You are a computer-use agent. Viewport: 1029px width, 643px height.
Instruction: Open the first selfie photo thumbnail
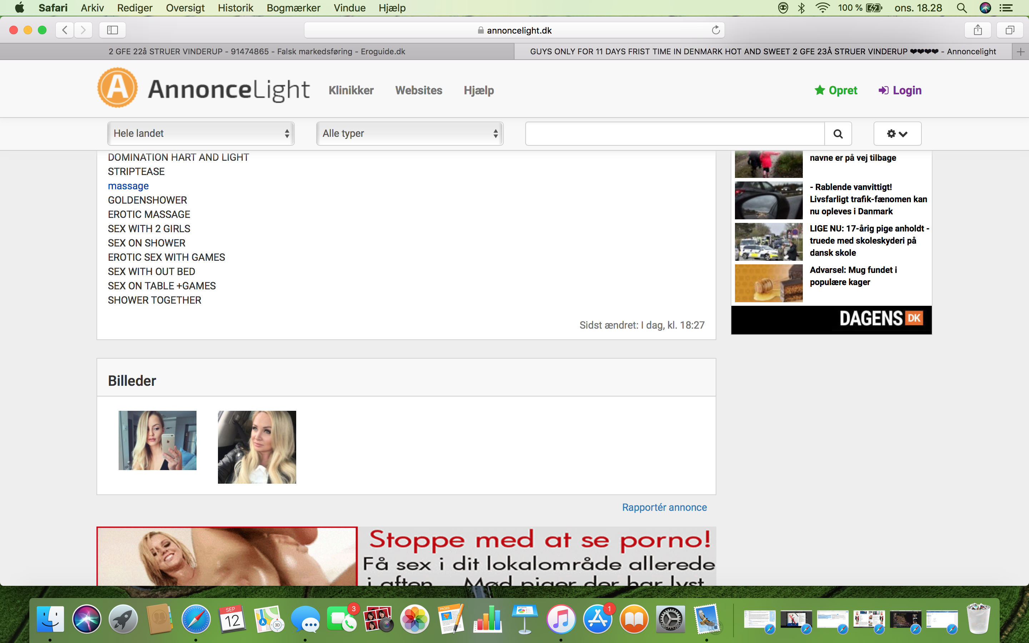157,440
